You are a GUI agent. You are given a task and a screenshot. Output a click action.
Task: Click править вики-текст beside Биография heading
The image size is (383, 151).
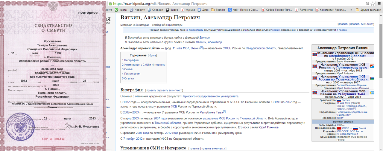tap(170, 90)
